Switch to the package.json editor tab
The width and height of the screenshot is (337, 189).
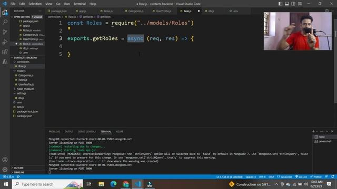[x=58, y=11]
